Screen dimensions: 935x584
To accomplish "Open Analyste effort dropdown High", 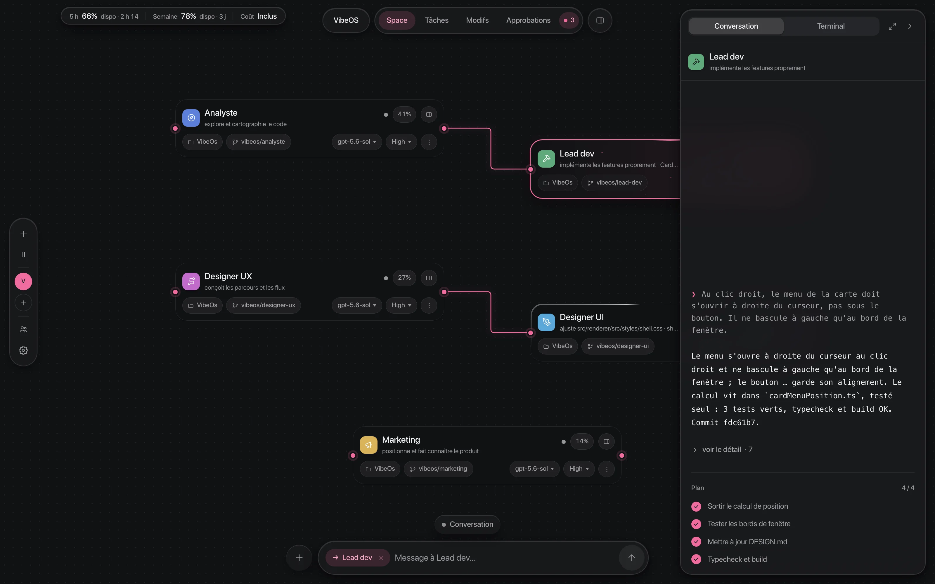I will (401, 142).
